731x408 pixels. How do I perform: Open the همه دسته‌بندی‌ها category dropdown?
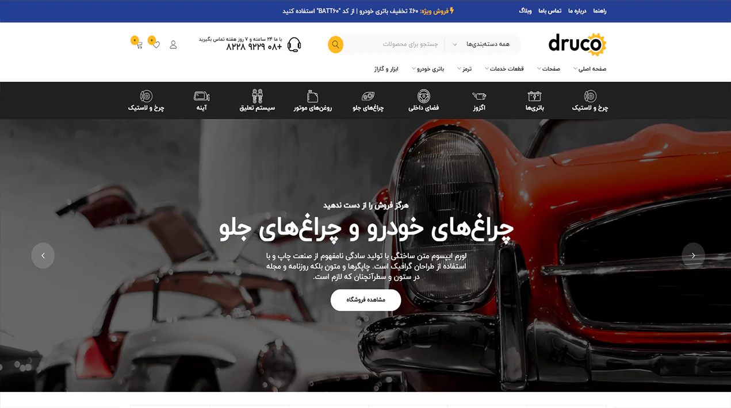481,44
